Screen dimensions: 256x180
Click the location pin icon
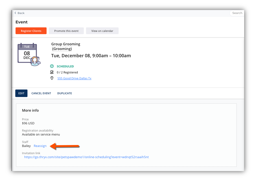(x=52, y=78)
